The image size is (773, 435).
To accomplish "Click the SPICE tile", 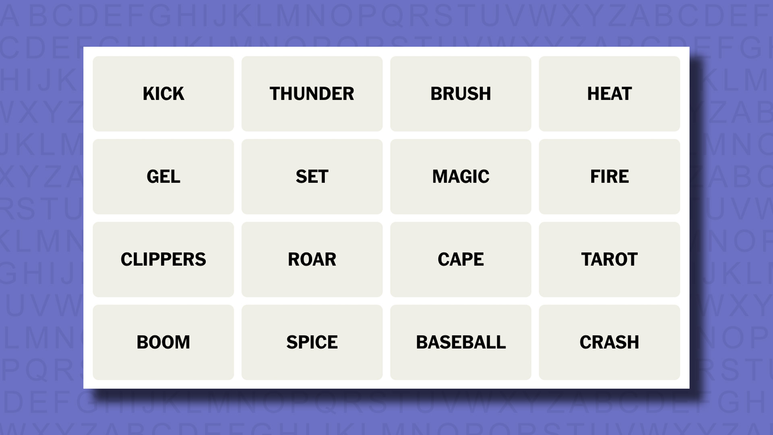I will [x=312, y=342].
